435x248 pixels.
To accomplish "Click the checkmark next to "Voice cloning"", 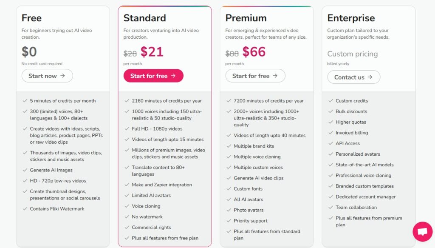I will tap(127, 206).
